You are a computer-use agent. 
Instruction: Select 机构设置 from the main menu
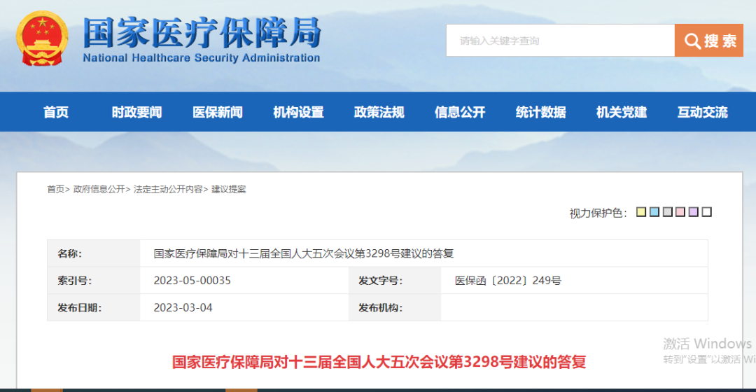coord(298,112)
